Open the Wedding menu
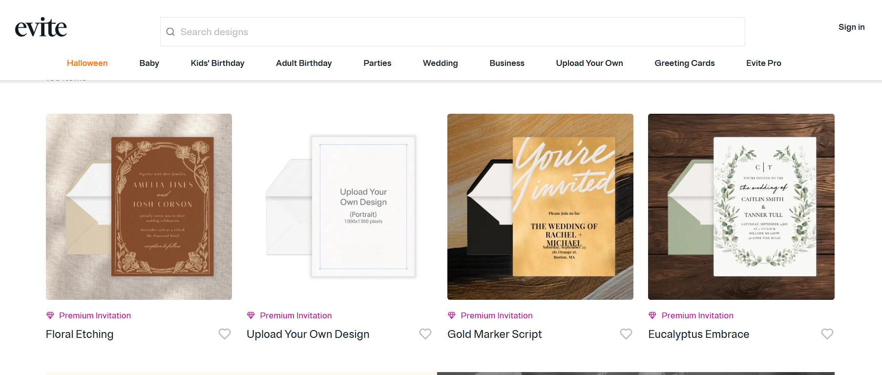Viewport: 882px width, 375px height. click(x=440, y=63)
